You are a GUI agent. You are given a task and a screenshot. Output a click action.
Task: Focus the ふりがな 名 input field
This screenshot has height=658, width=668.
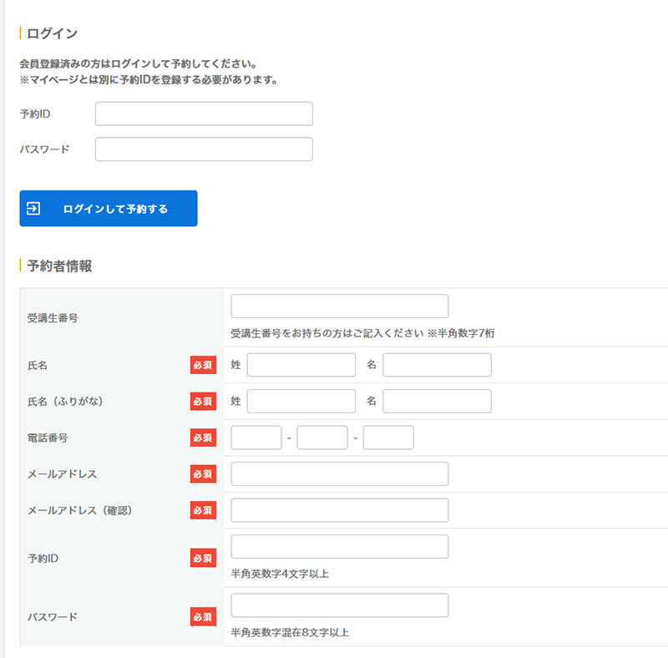point(437,402)
